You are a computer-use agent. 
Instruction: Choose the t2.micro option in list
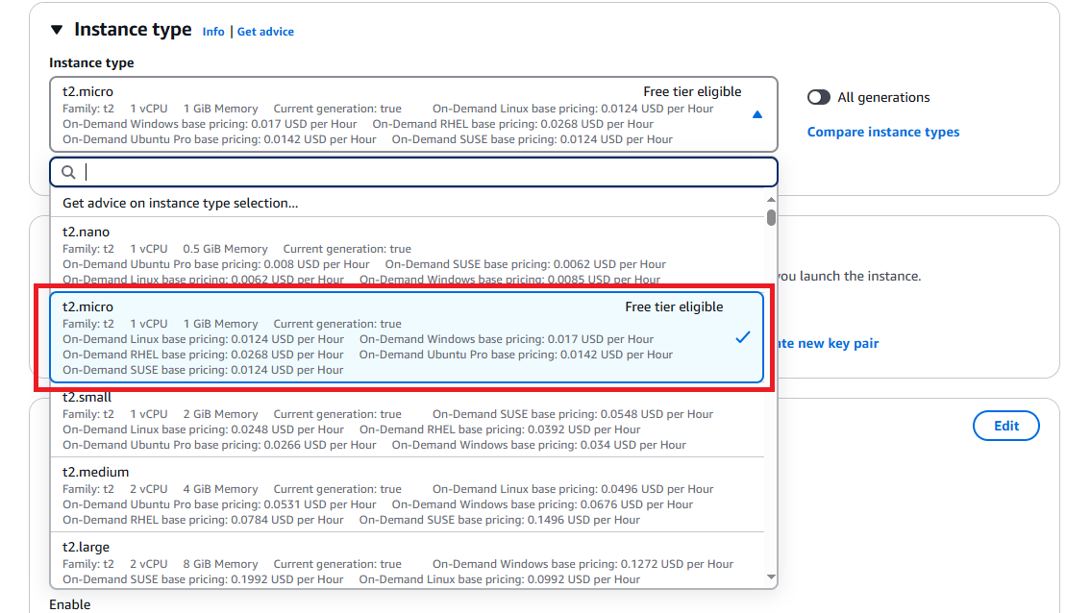(x=408, y=338)
